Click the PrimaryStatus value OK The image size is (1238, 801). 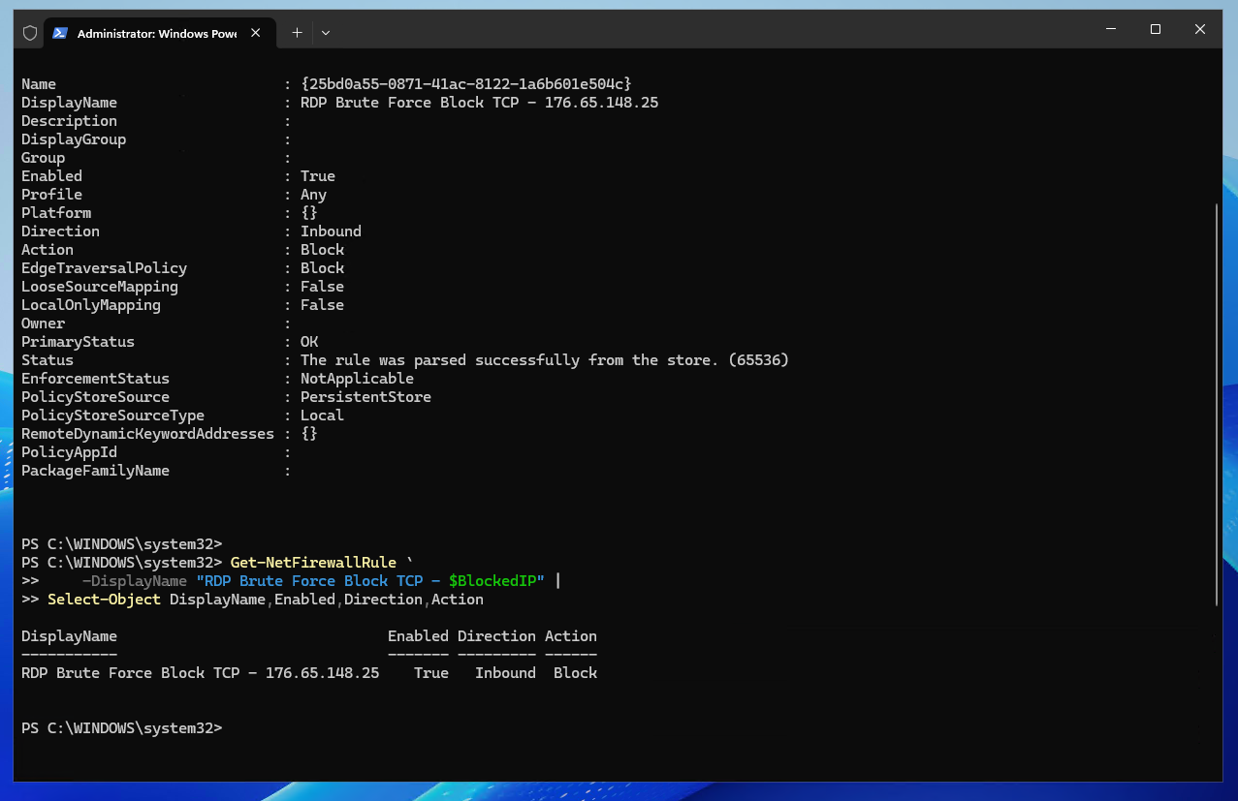[x=309, y=342]
